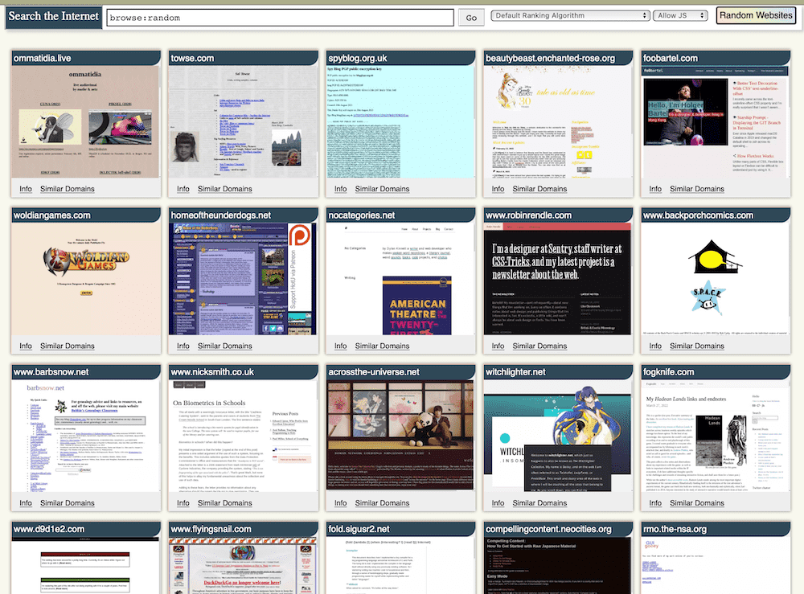Image resolution: width=804 pixels, height=594 pixels.
Task: Click the Random Websites button
Action: (x=756, y=15)
